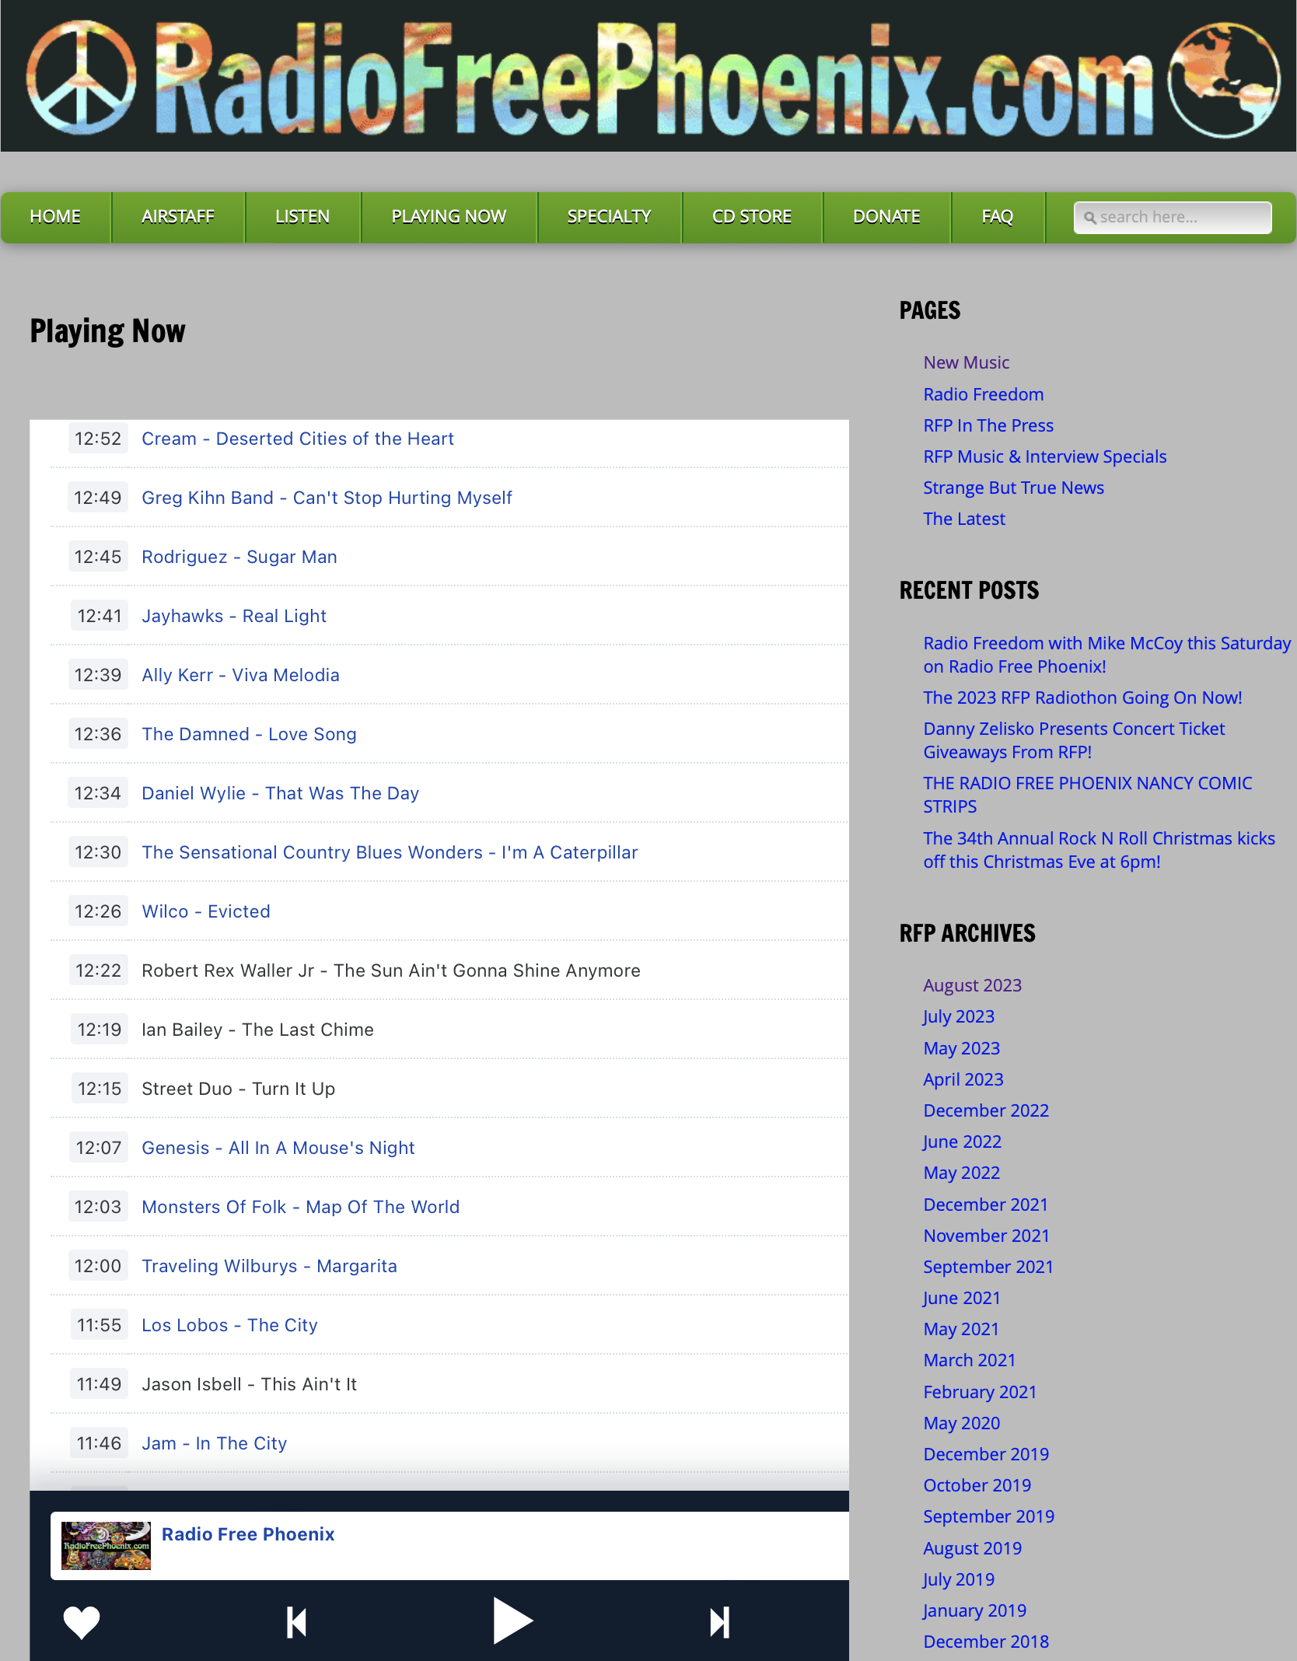Open 34th Annual Rock N Roll Christmas post
The height and width of the screenshot is (1661, 1297).
(1099, 850)
